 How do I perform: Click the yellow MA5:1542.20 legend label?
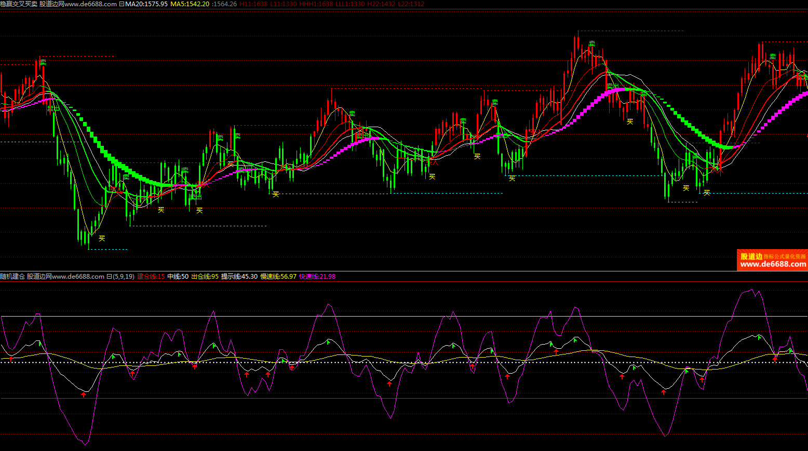pos(190,4)
